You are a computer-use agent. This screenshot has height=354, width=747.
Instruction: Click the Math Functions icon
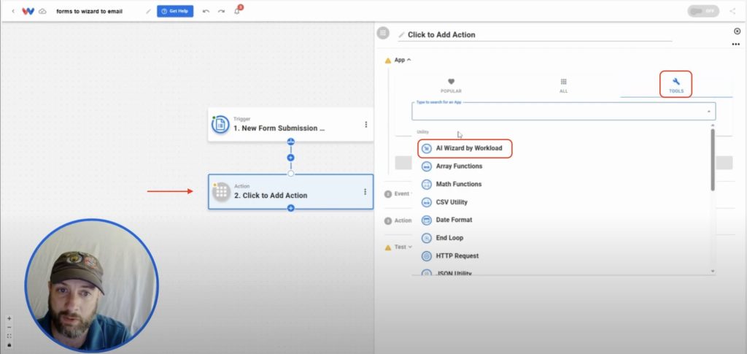click(426, 184)
